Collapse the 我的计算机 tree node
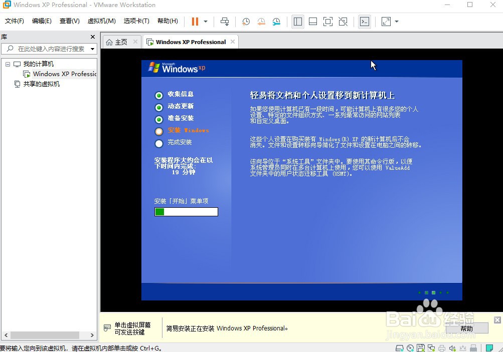503x352 pixels. coord(8,64)
